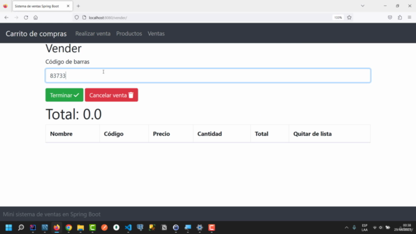This screenshot has height=234, width=416.
Task: Click Cancelar venta button
Action: pos(111,95)
